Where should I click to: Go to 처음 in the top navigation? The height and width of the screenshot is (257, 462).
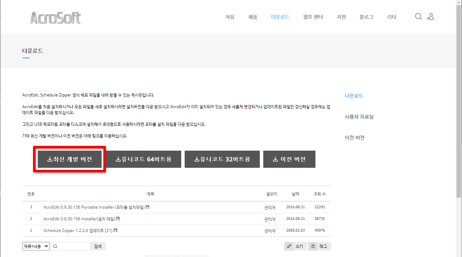pos(230,17)
